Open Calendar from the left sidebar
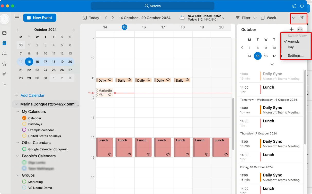The width and height of the screenshot is (312, 194). point(4,43)
